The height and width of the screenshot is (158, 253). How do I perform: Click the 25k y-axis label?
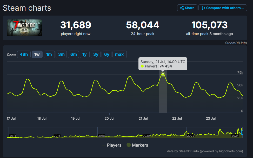click(x=240, y=98)
